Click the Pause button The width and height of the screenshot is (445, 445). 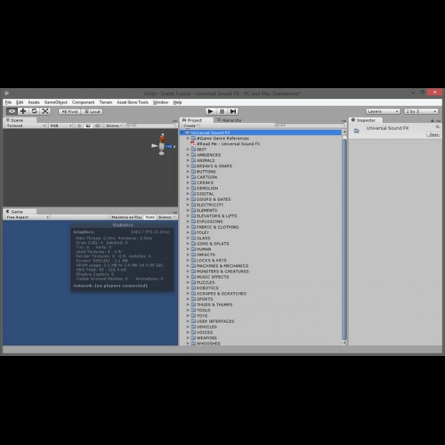click(222, 111)
